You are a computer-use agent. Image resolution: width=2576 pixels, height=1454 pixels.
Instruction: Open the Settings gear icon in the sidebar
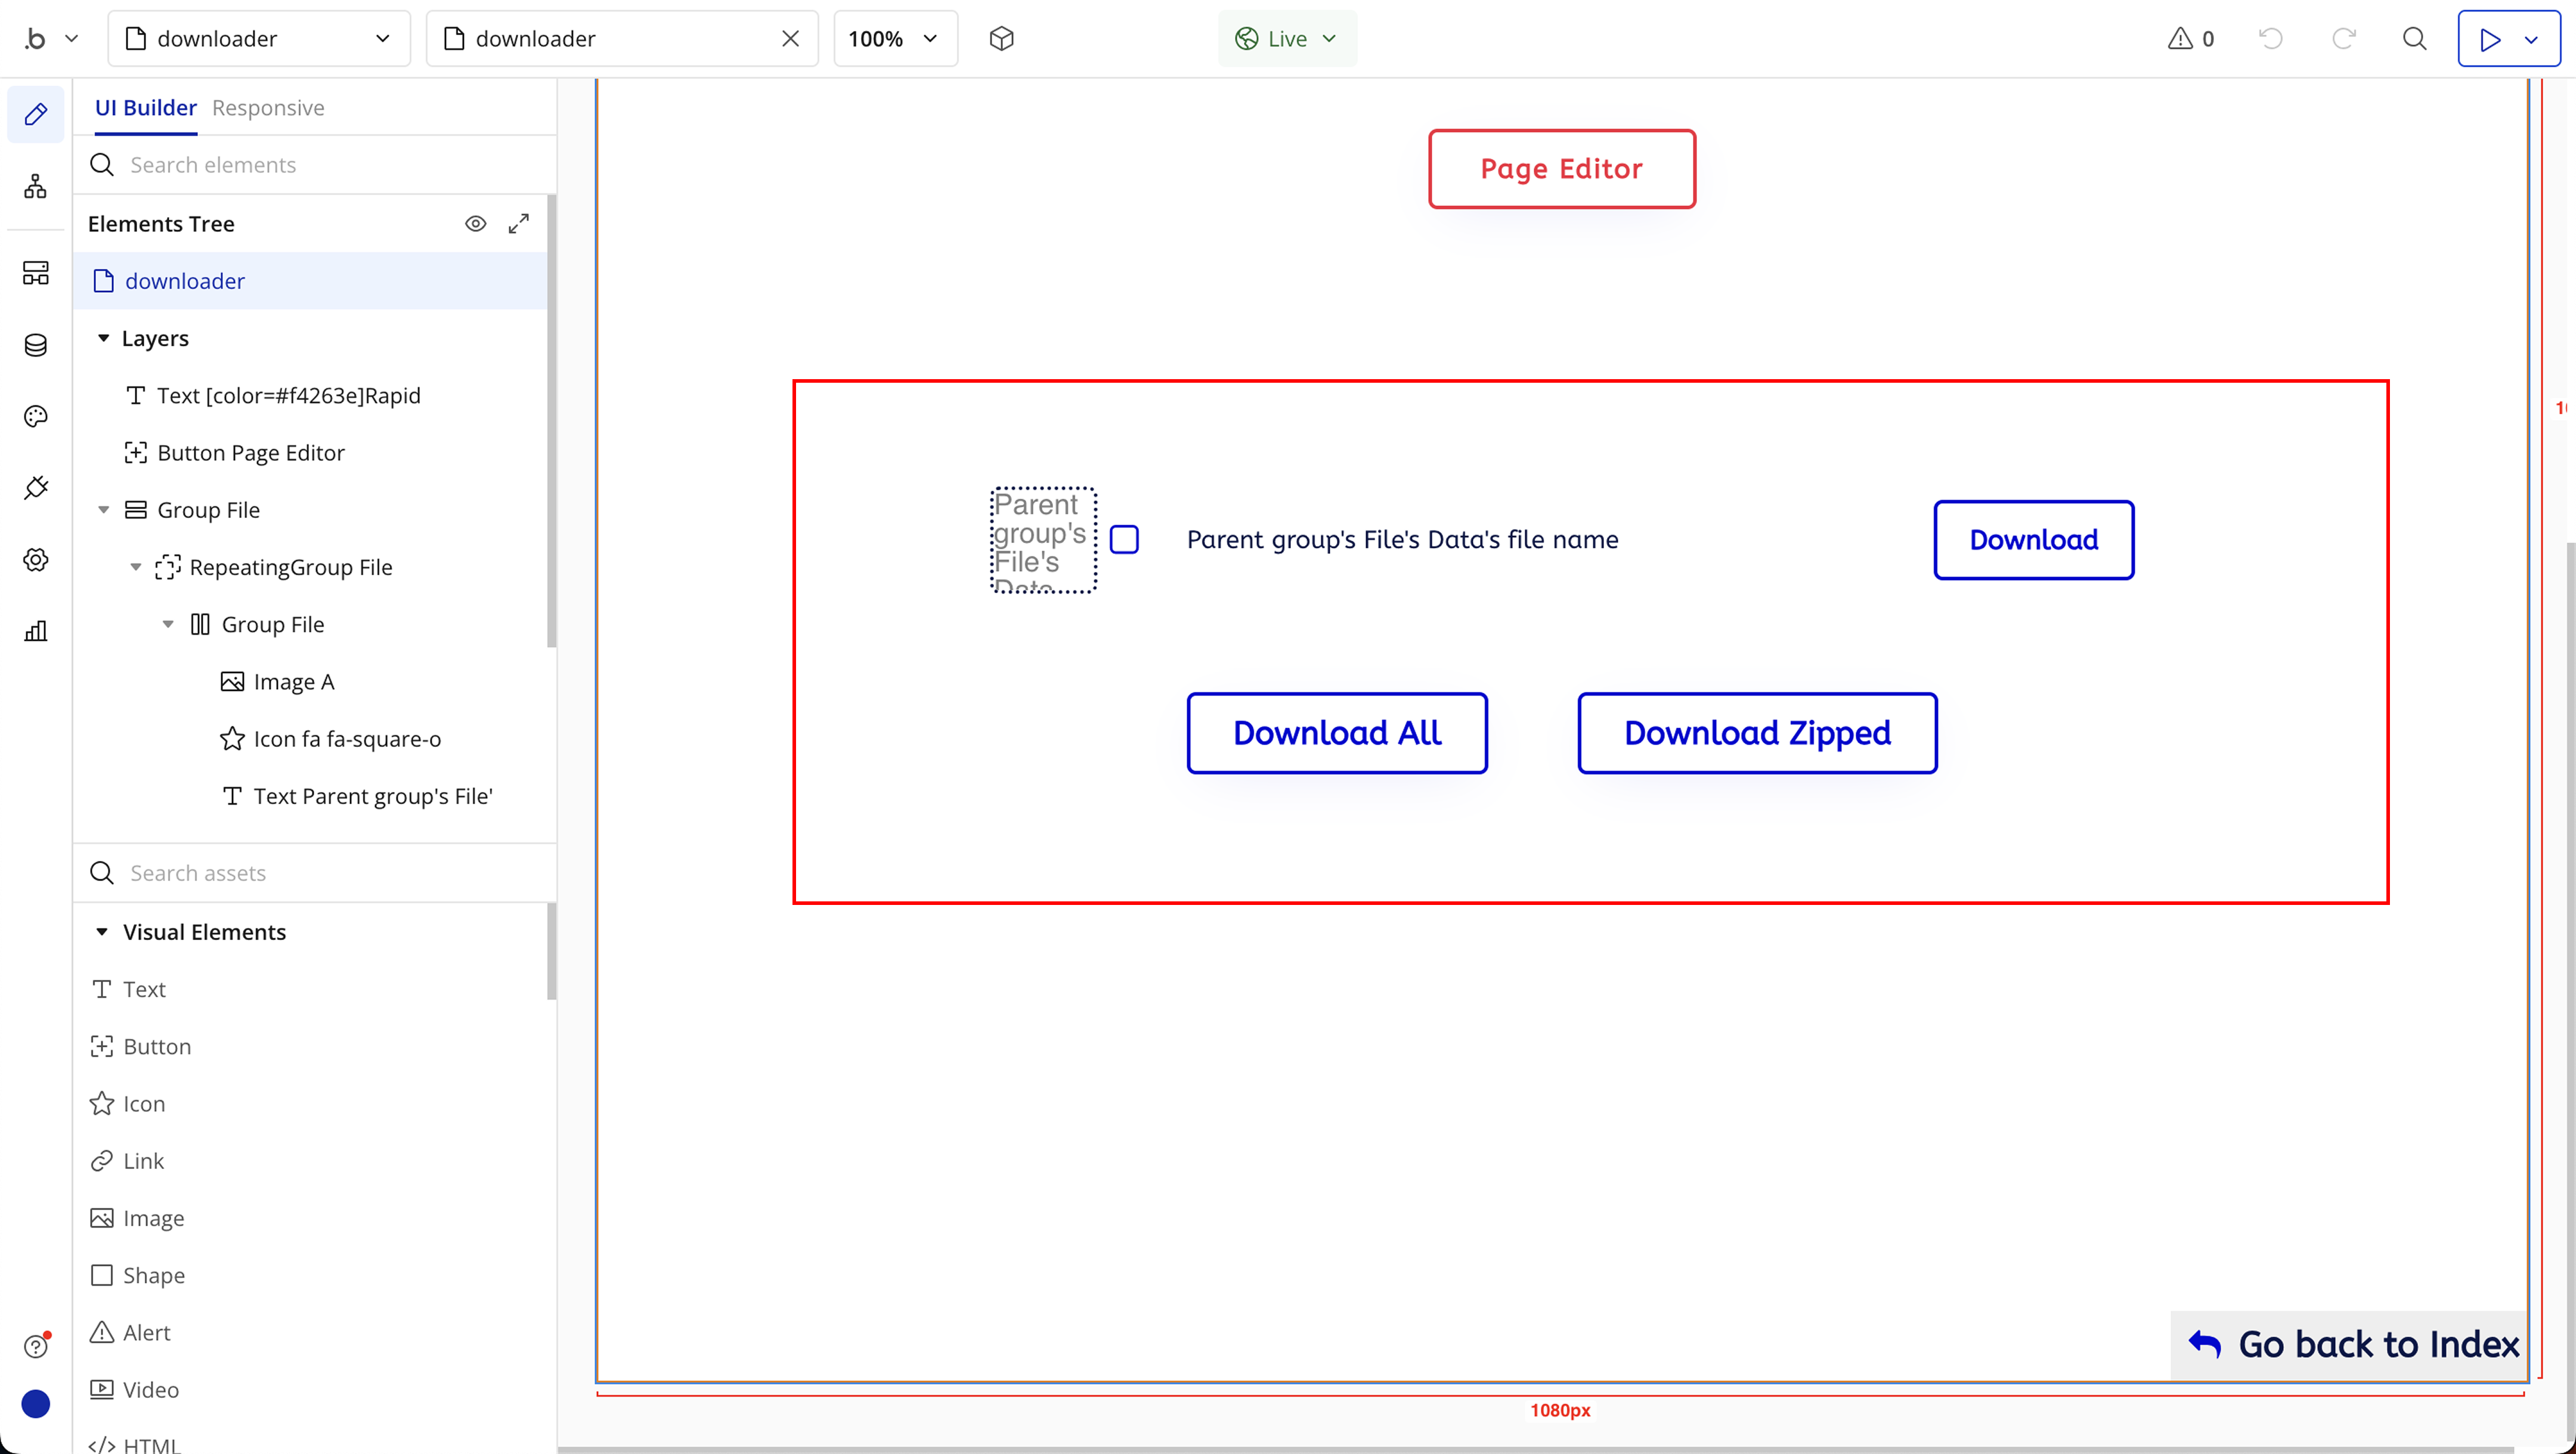[x=36, y=559]
